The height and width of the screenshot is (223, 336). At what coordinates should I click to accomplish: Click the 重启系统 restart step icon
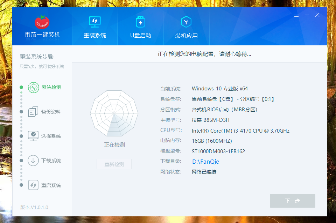pyautogui.click(x=33, y=185)
